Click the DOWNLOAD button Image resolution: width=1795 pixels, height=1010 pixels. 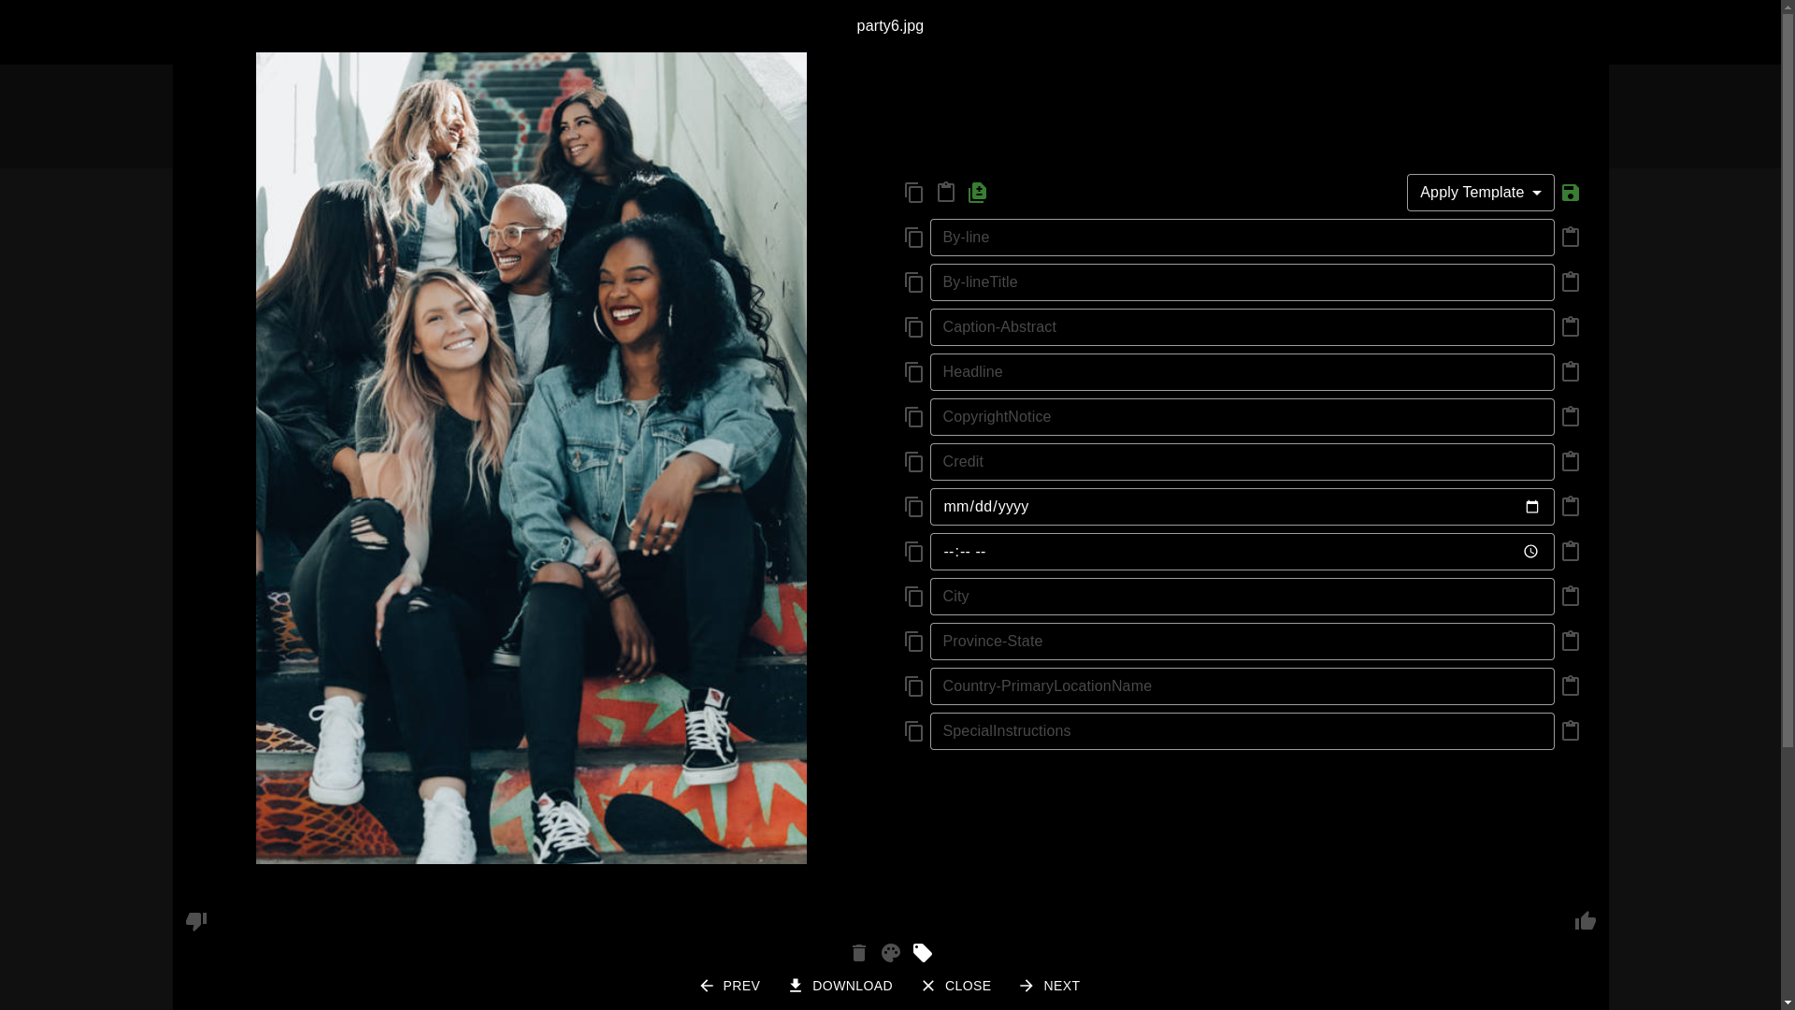pyautogui.click(x=840, y=986)
